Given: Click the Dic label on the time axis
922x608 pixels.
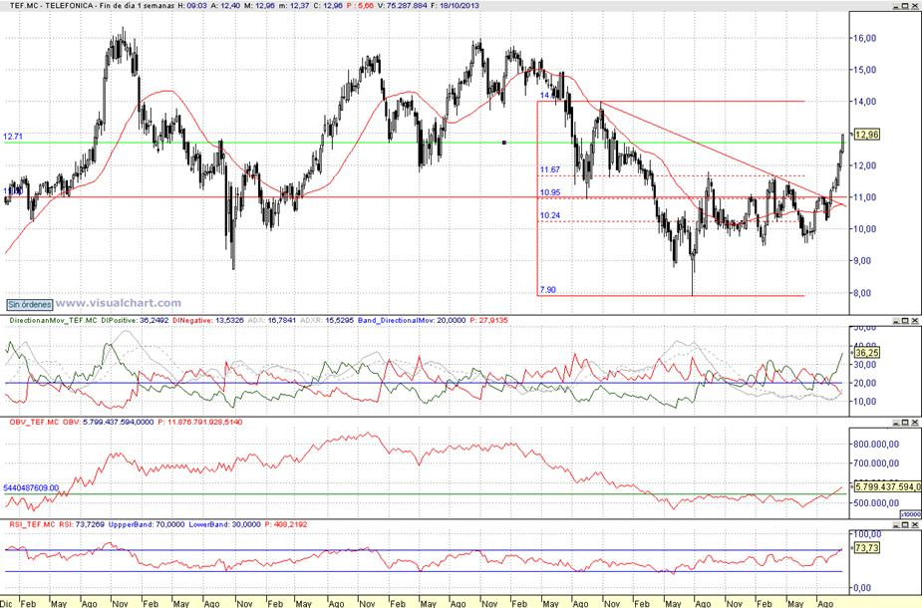Looking at the screenshot, I should [x=6, y=604].
